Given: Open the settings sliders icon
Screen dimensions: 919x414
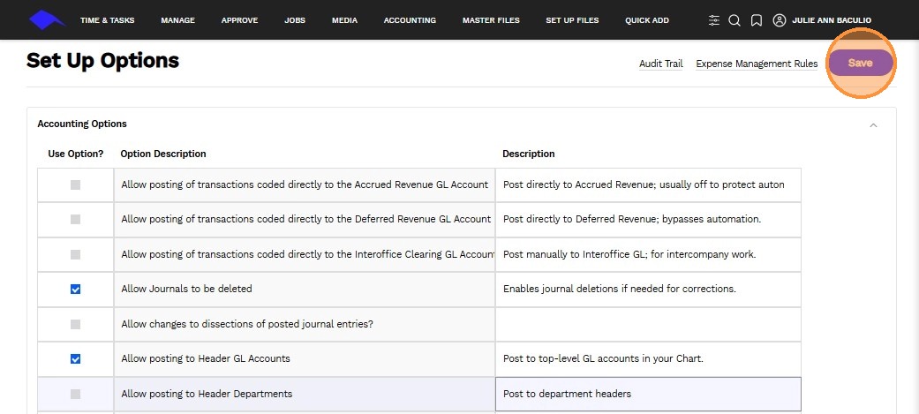Looking at the screenshot, I should click(713, 20).
